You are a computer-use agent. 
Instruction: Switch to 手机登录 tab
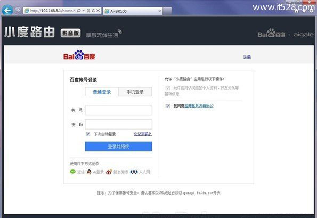(x=135, y=92)
